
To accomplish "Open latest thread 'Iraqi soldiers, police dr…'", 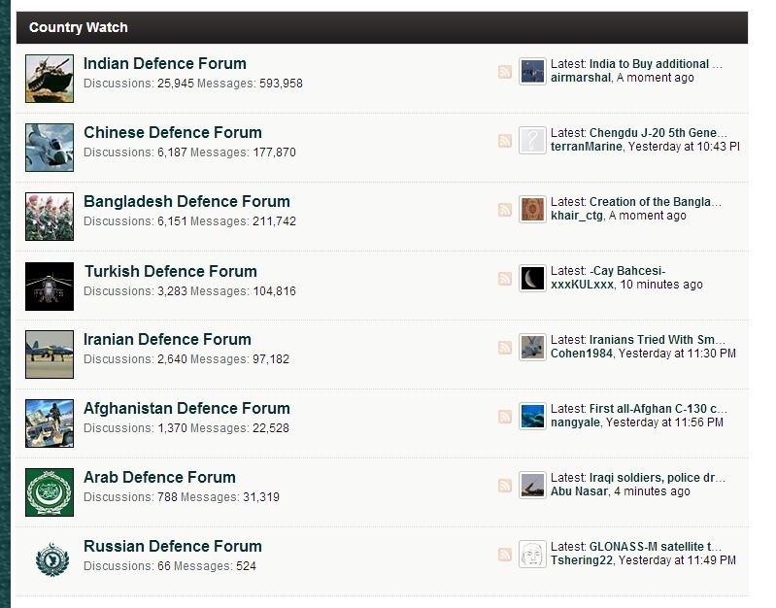I will (658, 477).
